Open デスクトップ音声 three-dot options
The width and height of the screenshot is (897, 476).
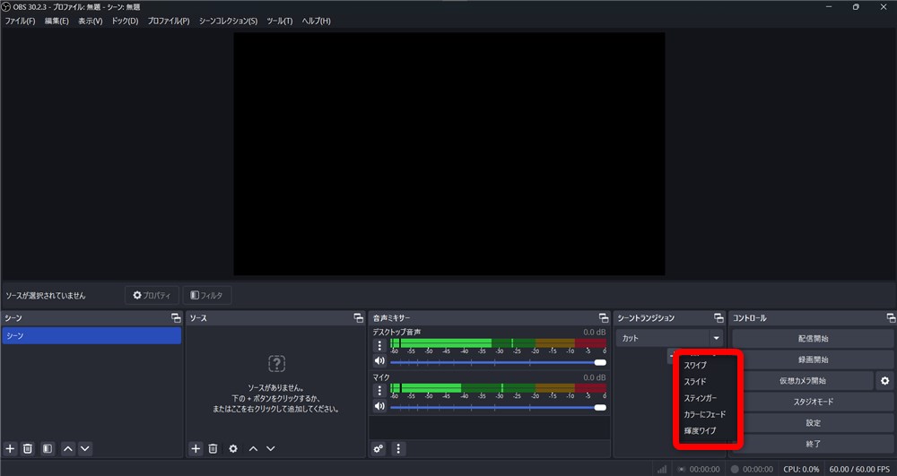tap(379, 346)
